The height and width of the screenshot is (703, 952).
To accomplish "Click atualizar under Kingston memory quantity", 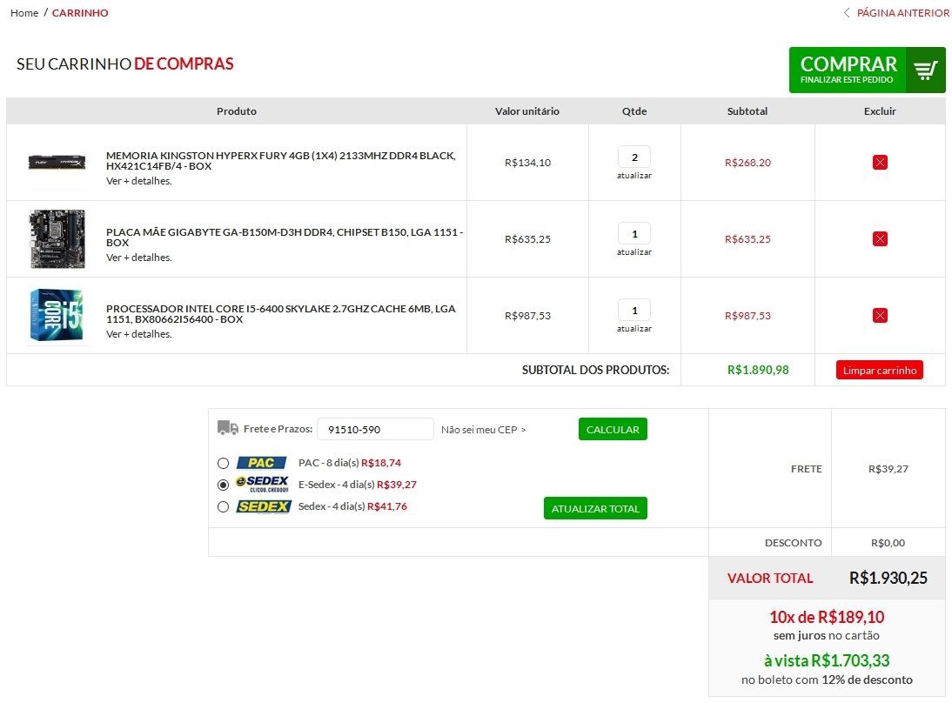I will coord(634,176).
